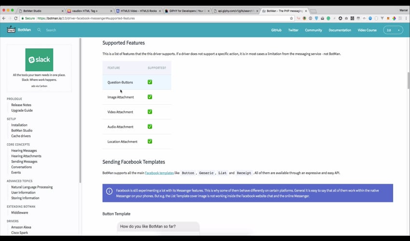The width and height of the screenshot is (410, 241).
Task: Close the BotMan Studio tab
Action: (63, 11)
